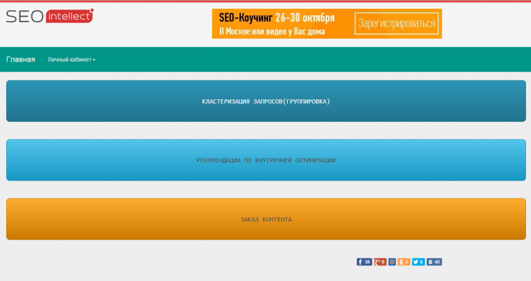Viewport: 531px width, 281px height.
Task: Click the caret arrow beside Личный кабинет
Action: tap(94, 60)
